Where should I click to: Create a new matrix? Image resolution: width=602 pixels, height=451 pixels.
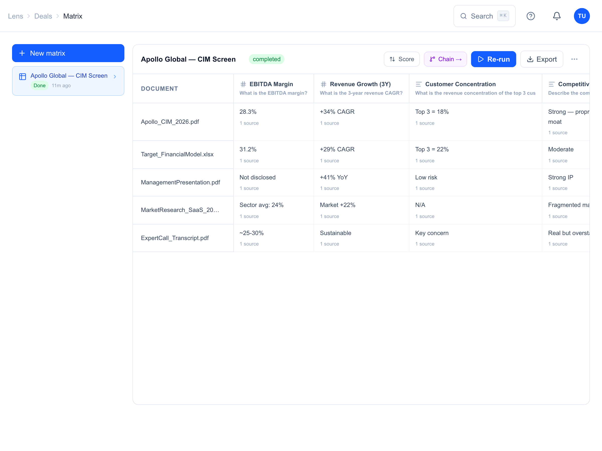point(68,53)
